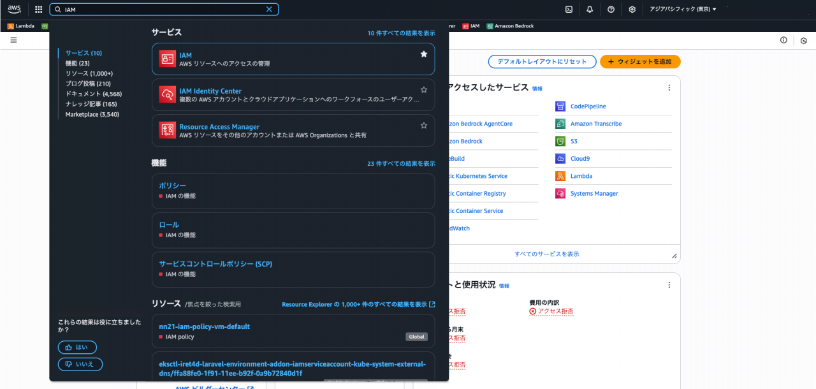Click the はい thumbs-up feedback button
816x389 pixels.
click(77, 348)
